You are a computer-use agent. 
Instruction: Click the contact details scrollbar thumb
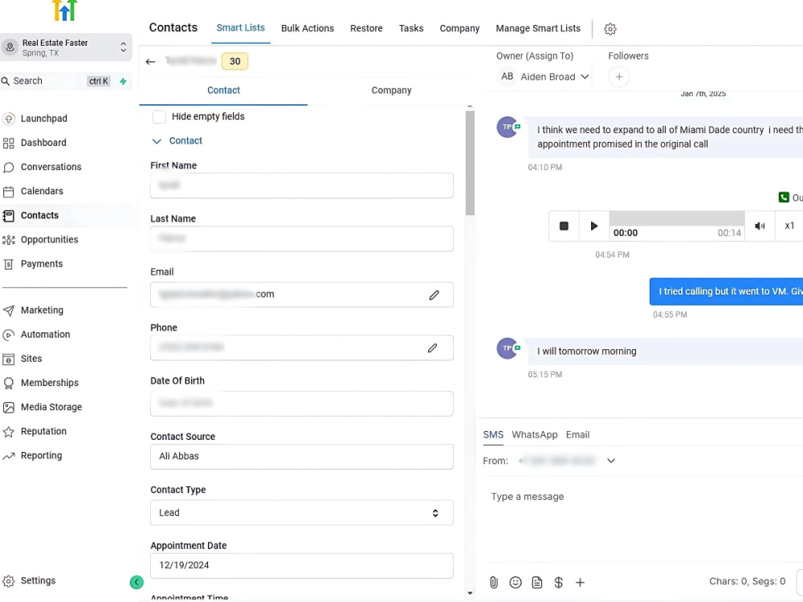pos(470,163)
